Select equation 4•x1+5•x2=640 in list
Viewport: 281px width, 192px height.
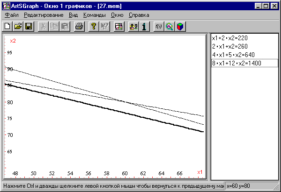tap(236, 55)
